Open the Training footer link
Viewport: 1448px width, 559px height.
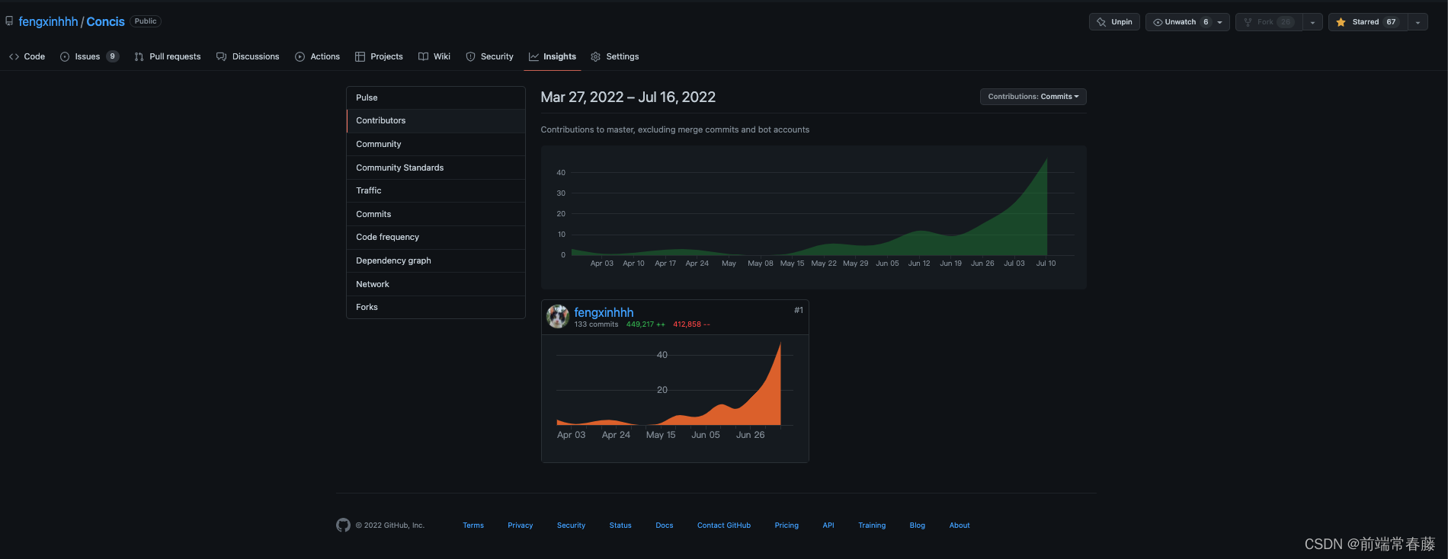coord(872,525)
